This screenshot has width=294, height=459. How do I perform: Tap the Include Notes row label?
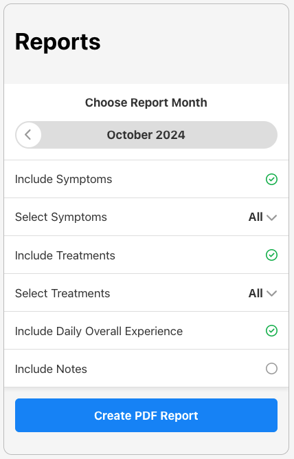point(51,369)
